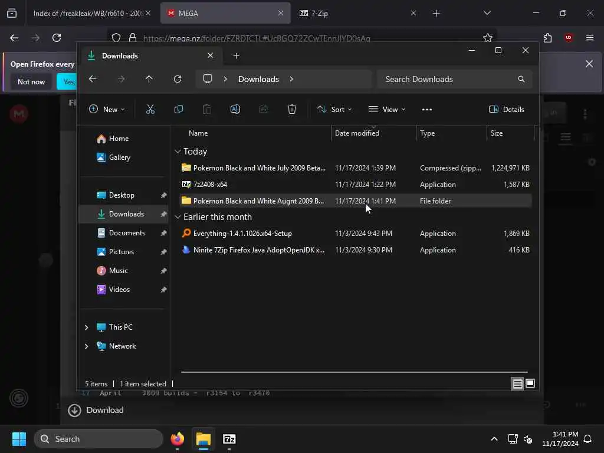This screenshot has height=453, width=604.
Task: Click the Download button on MEGA page
Action: [x=96, y=411]
